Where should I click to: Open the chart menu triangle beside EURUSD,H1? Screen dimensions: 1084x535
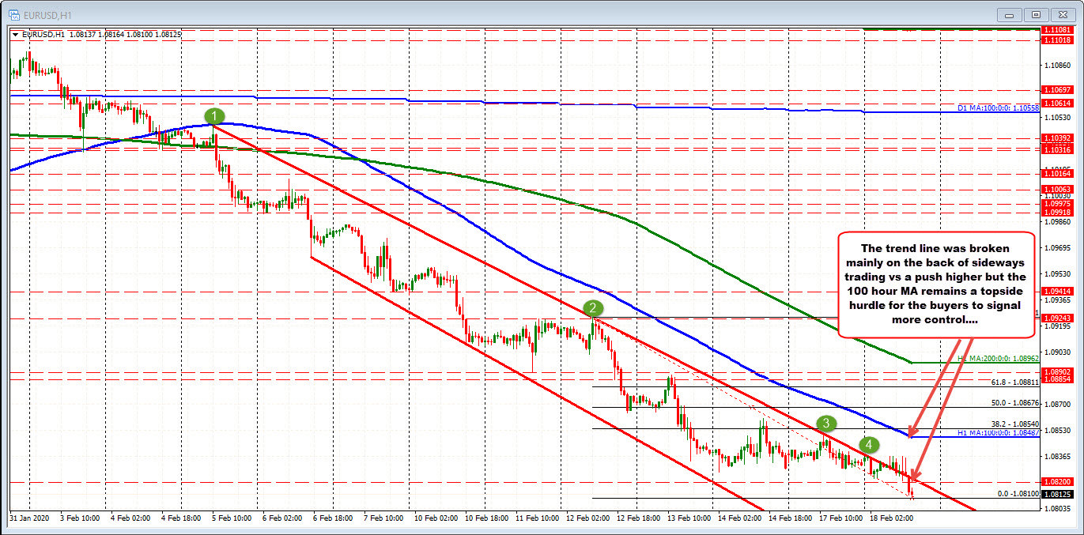click(x=16, y=34)
